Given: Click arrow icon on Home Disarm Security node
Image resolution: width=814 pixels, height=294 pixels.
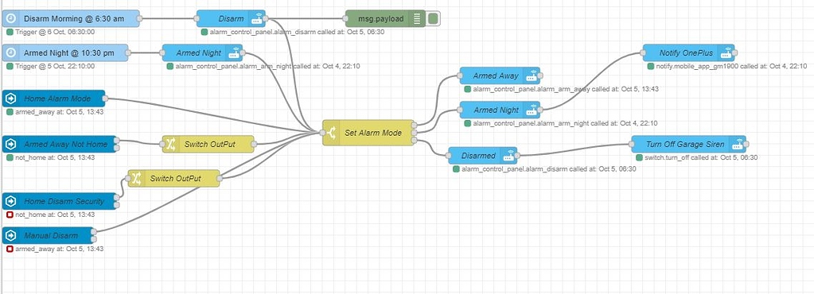Looking at the screenshot, I should click(x=10, y=201).
